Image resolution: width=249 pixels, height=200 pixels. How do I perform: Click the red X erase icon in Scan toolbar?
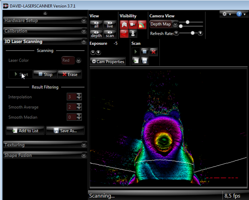tap(153, 52)
